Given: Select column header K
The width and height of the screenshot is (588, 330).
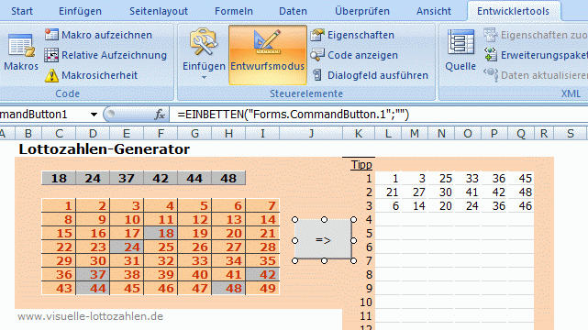Looking at the screenshot, I should pyautogui.click(x=359, y=133).
